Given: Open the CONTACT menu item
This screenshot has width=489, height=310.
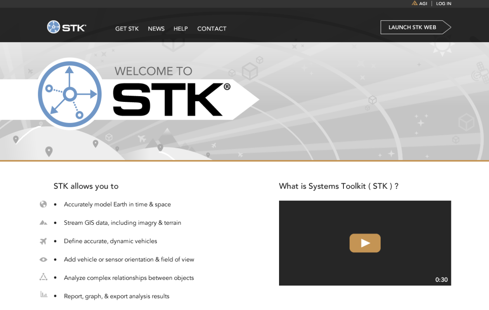Looking at the screenshot, I should [212, 29].
